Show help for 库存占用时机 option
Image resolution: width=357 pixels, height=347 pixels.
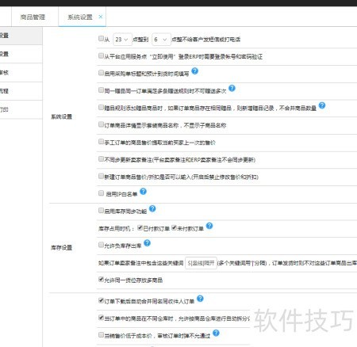[x=209, y=226]
